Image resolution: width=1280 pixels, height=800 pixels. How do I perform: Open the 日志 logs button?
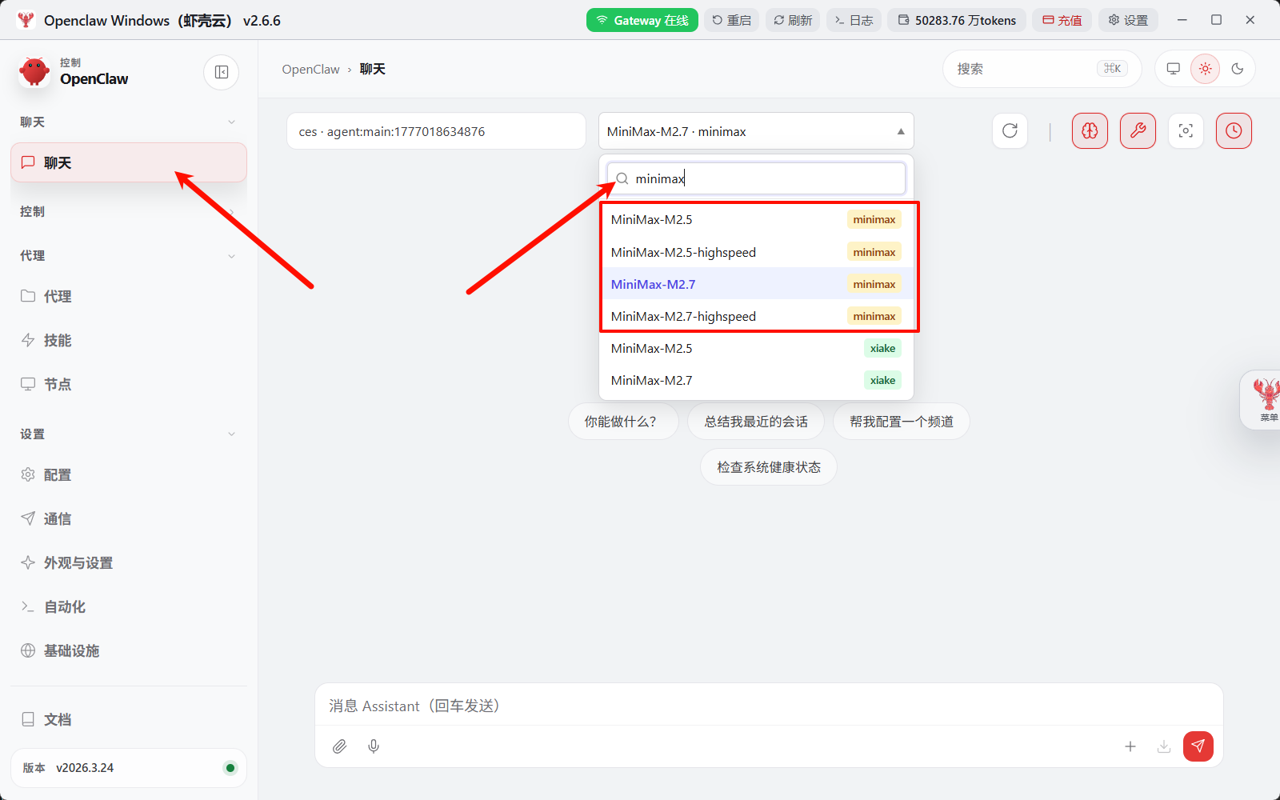854,20
